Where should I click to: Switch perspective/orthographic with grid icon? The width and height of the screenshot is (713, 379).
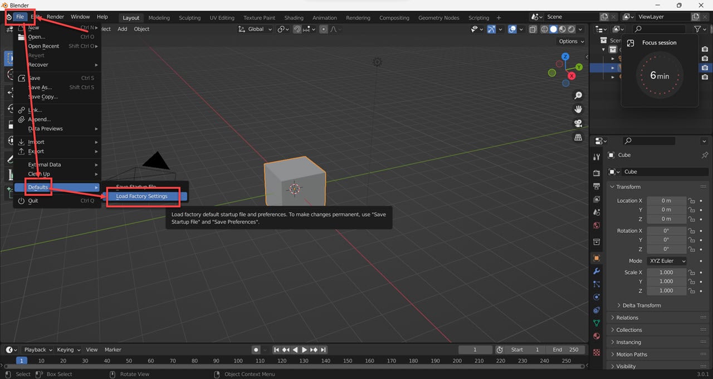pos(578,137)
